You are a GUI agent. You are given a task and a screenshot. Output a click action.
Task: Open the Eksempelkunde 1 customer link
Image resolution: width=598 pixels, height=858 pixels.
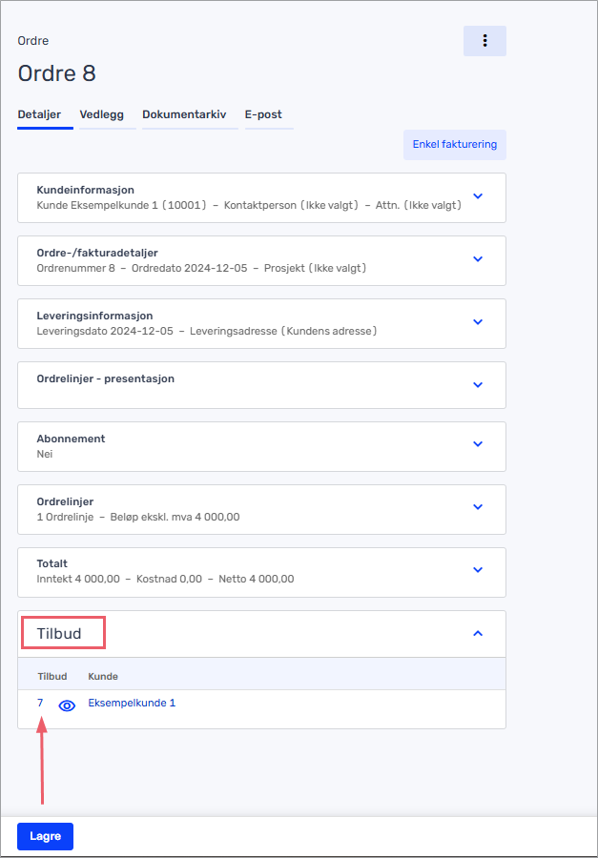pyautogui.click(x=132, y=704)
